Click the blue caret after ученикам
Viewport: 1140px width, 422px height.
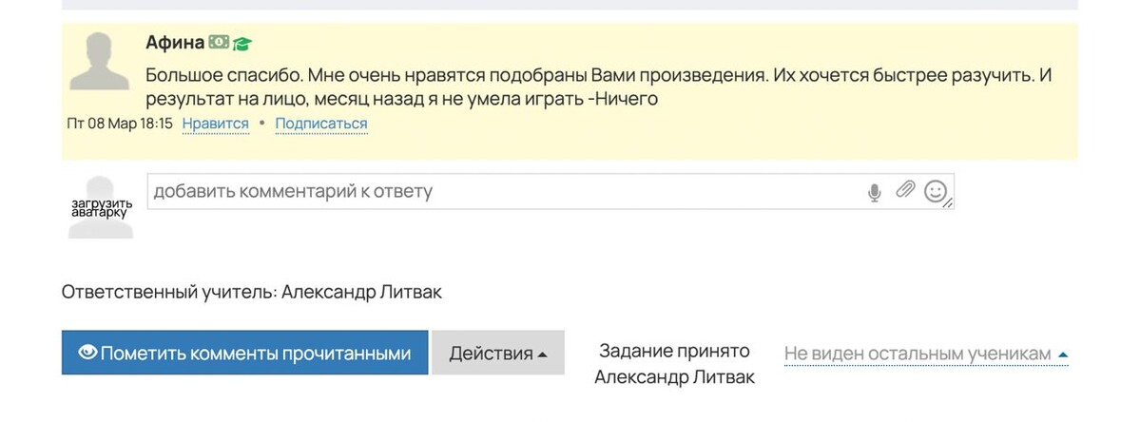(x=1063, y=355)
